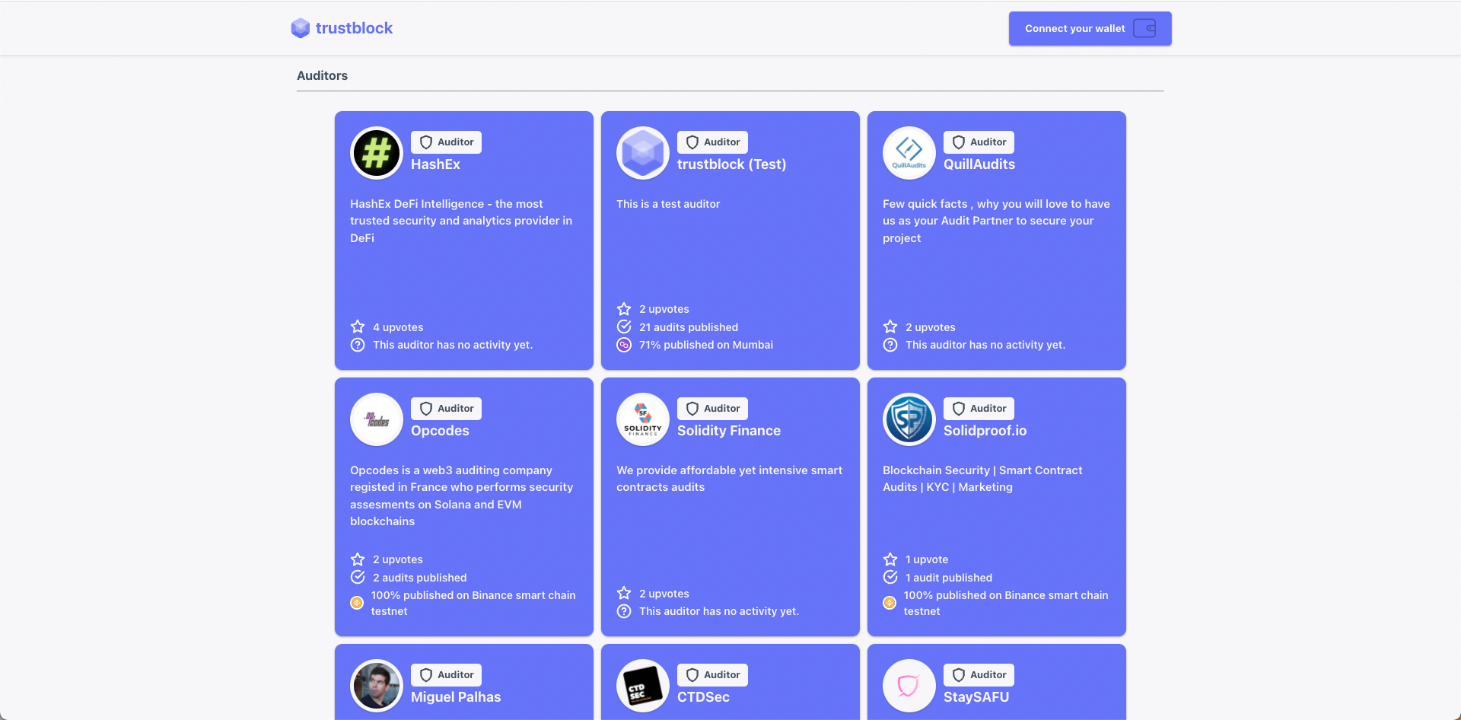Open the HashEx auditor name
Image resolution: width=1461 pixels, height=720 pixels.
(x=435, y=164)
